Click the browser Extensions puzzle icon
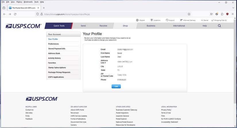 tap(222, 14)
